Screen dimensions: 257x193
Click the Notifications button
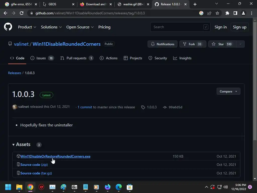pyautogui.click(x=162, y=44)
